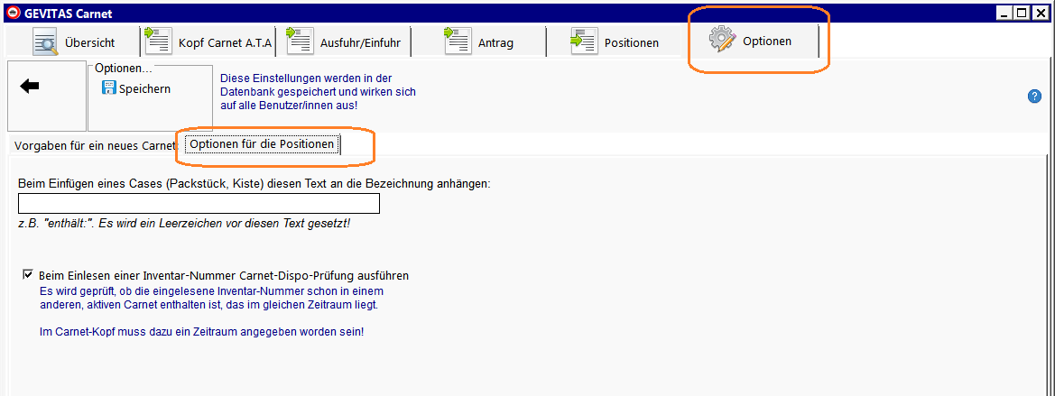Click the 'z.B. "enthält:"' hint text
The height and width of the screenshot is (396, 1055).
pyautogui.click(x=184, y=223)
